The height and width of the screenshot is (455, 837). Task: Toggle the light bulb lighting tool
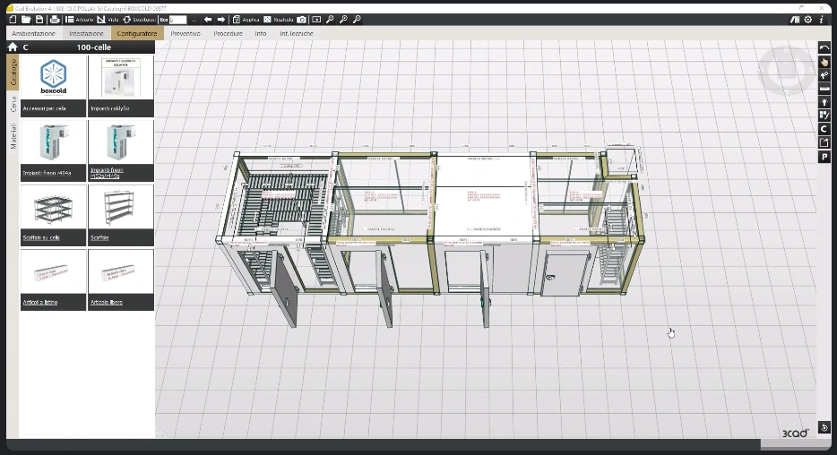pyautogui.click(x=824, y=102)
